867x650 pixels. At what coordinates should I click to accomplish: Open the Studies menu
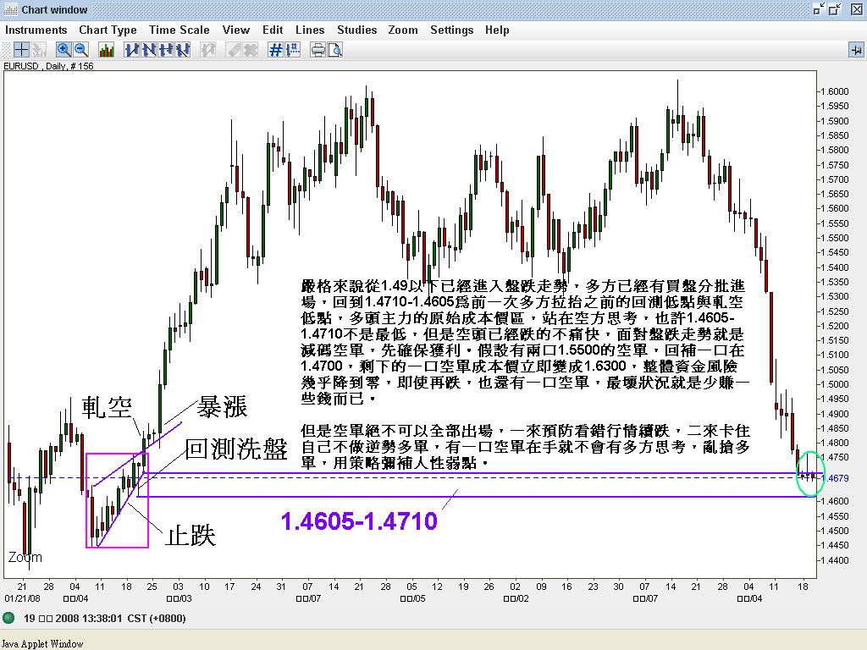click(356, 30)
